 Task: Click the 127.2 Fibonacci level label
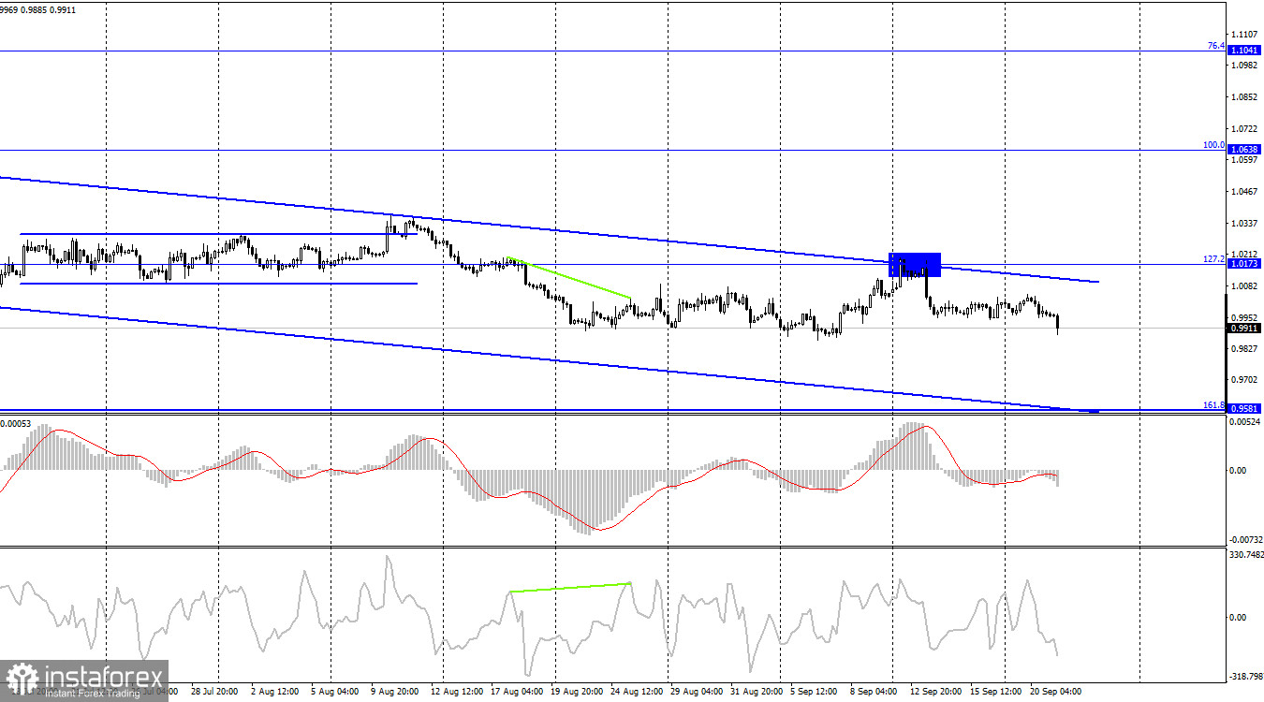[x=1213, y=259]
